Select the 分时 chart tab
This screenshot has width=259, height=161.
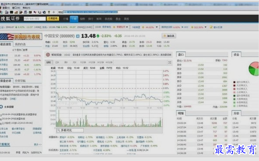coord(48,62)
